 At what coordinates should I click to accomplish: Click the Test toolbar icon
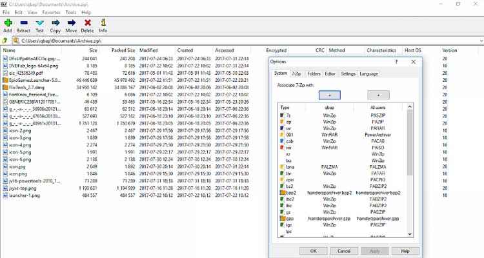[40, 23]
